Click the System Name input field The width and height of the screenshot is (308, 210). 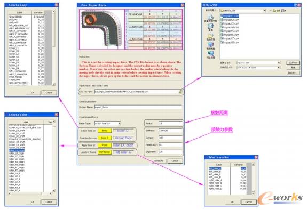pyautogui.click(x=138, y=107)
